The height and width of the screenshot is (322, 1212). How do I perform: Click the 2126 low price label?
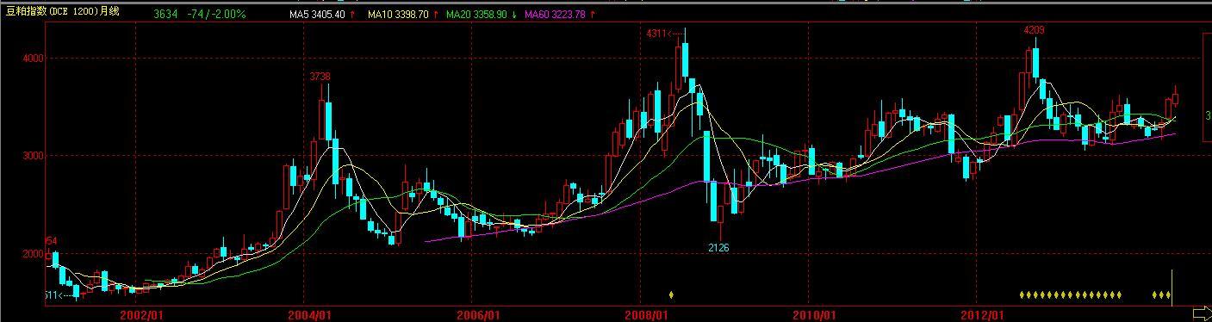click(x=718, y=248)
